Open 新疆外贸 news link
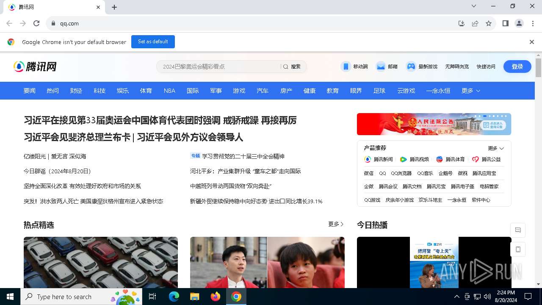This screenshot has height=305, width=542. (256, 201)
